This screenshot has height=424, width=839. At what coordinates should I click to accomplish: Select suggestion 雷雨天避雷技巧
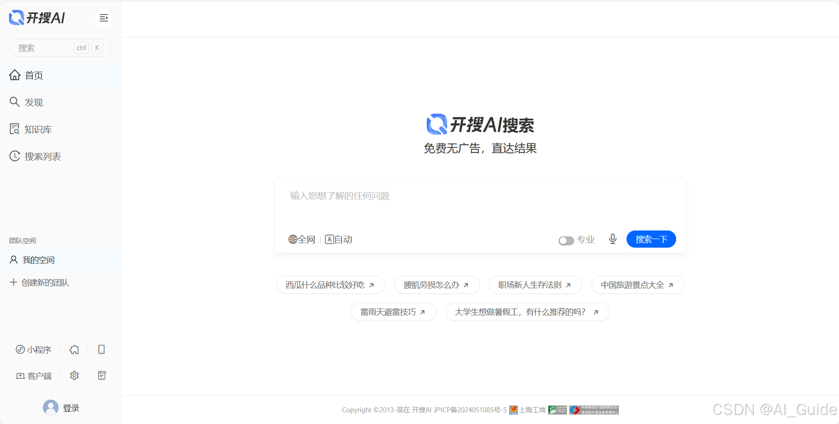pos(393,312)
